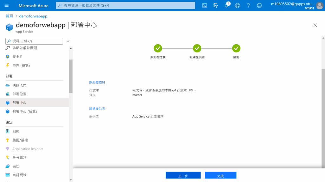Viewport: 325px width, 182px height.
Task: Click the 組態 bars icon
Action: pyautogui.click(x=8, y=131)
